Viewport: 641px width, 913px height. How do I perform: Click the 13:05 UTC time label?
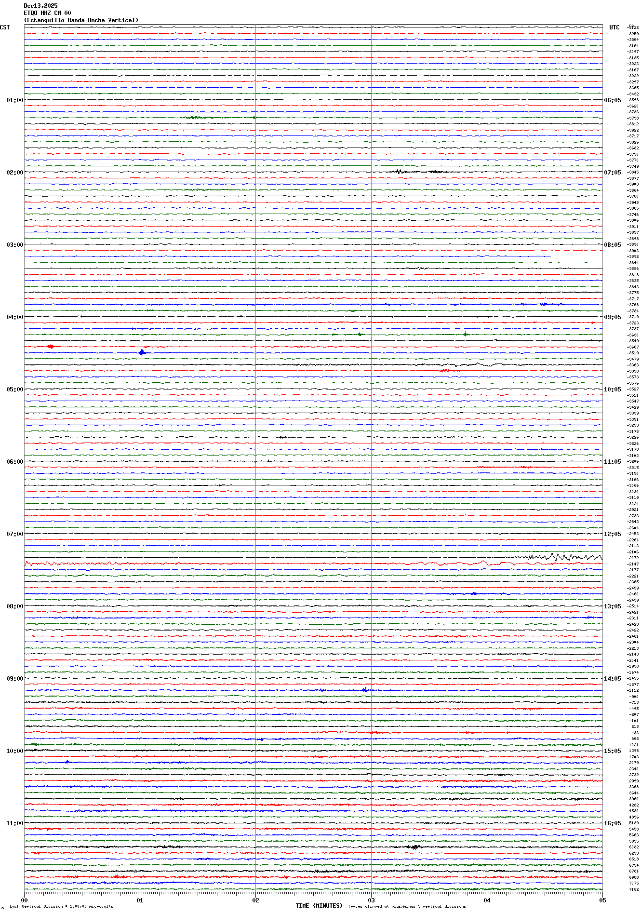coord(612,606)
